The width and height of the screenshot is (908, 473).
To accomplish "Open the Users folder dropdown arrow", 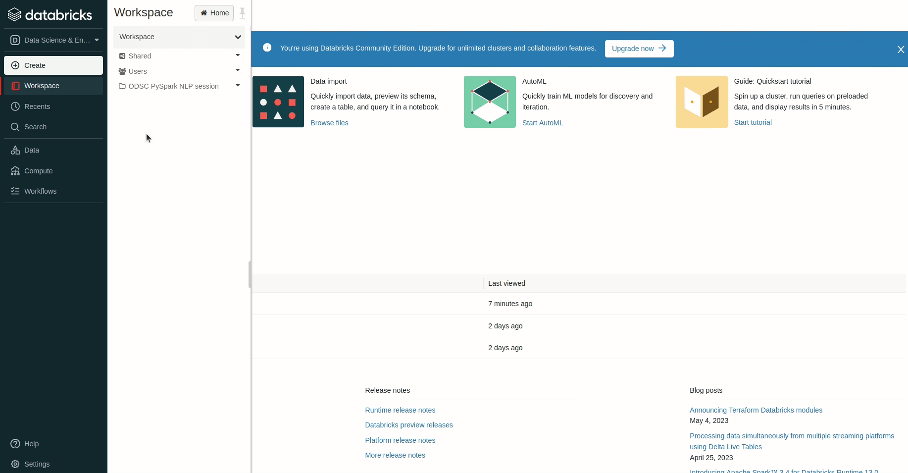I will click(x=238, y=70).
